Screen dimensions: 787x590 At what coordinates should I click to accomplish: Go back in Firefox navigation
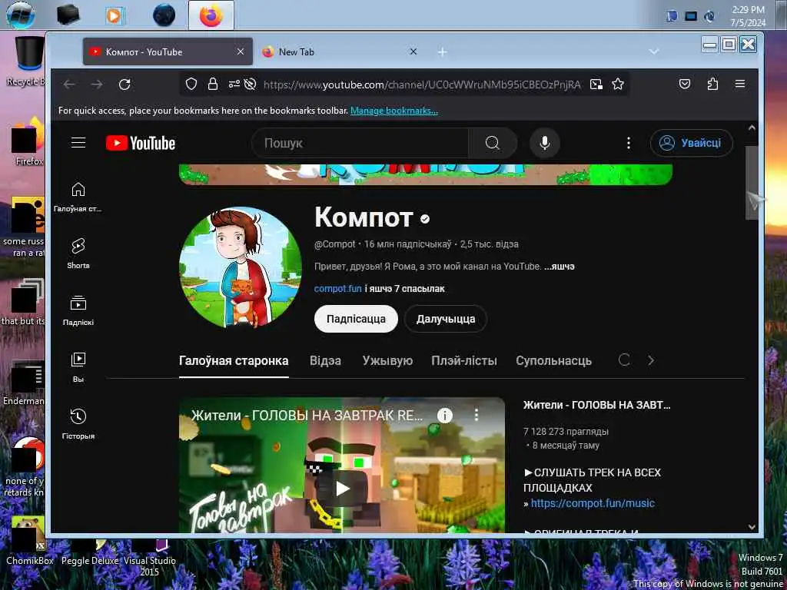68,85
